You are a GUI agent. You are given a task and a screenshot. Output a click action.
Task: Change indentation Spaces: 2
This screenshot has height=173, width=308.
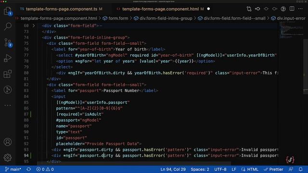(200, 169)
